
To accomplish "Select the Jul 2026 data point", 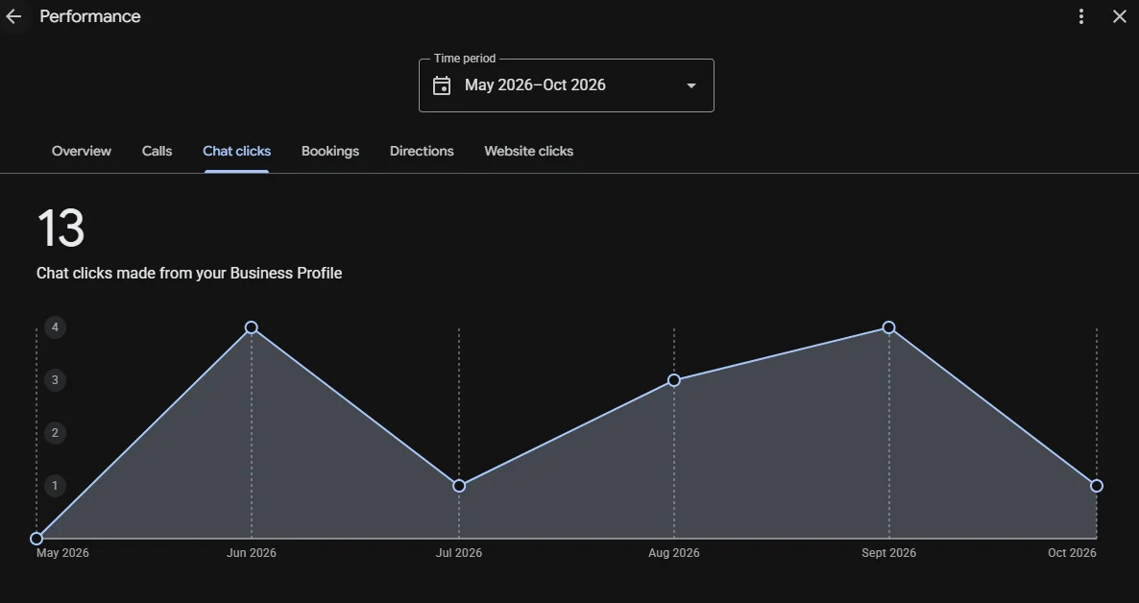I will (459, 486).
